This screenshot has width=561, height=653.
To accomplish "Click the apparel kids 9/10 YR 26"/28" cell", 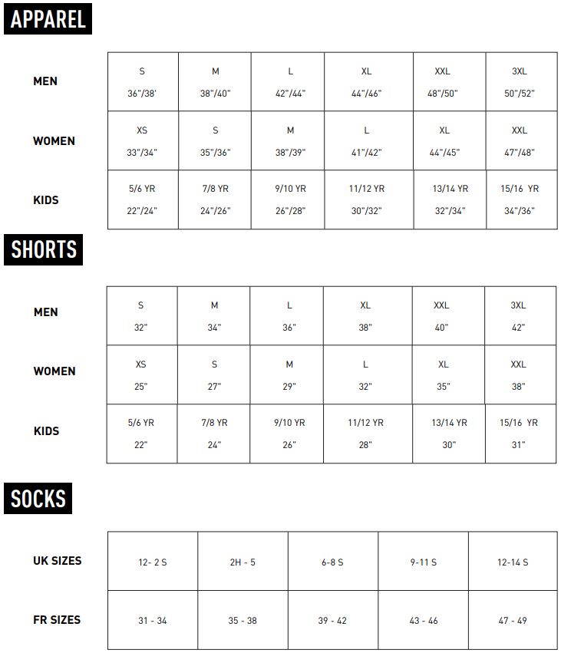I will (289, 200).
